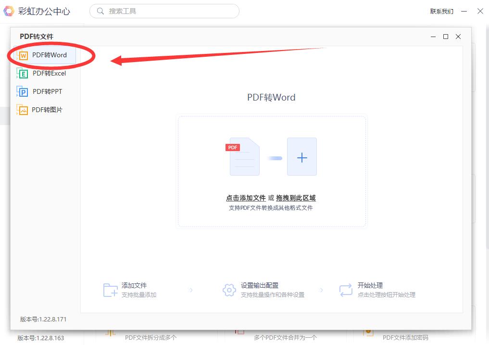The image size is (489, 345).
Task: Click the green PDF转Excel icon
Action: click(x=23, y=73)
